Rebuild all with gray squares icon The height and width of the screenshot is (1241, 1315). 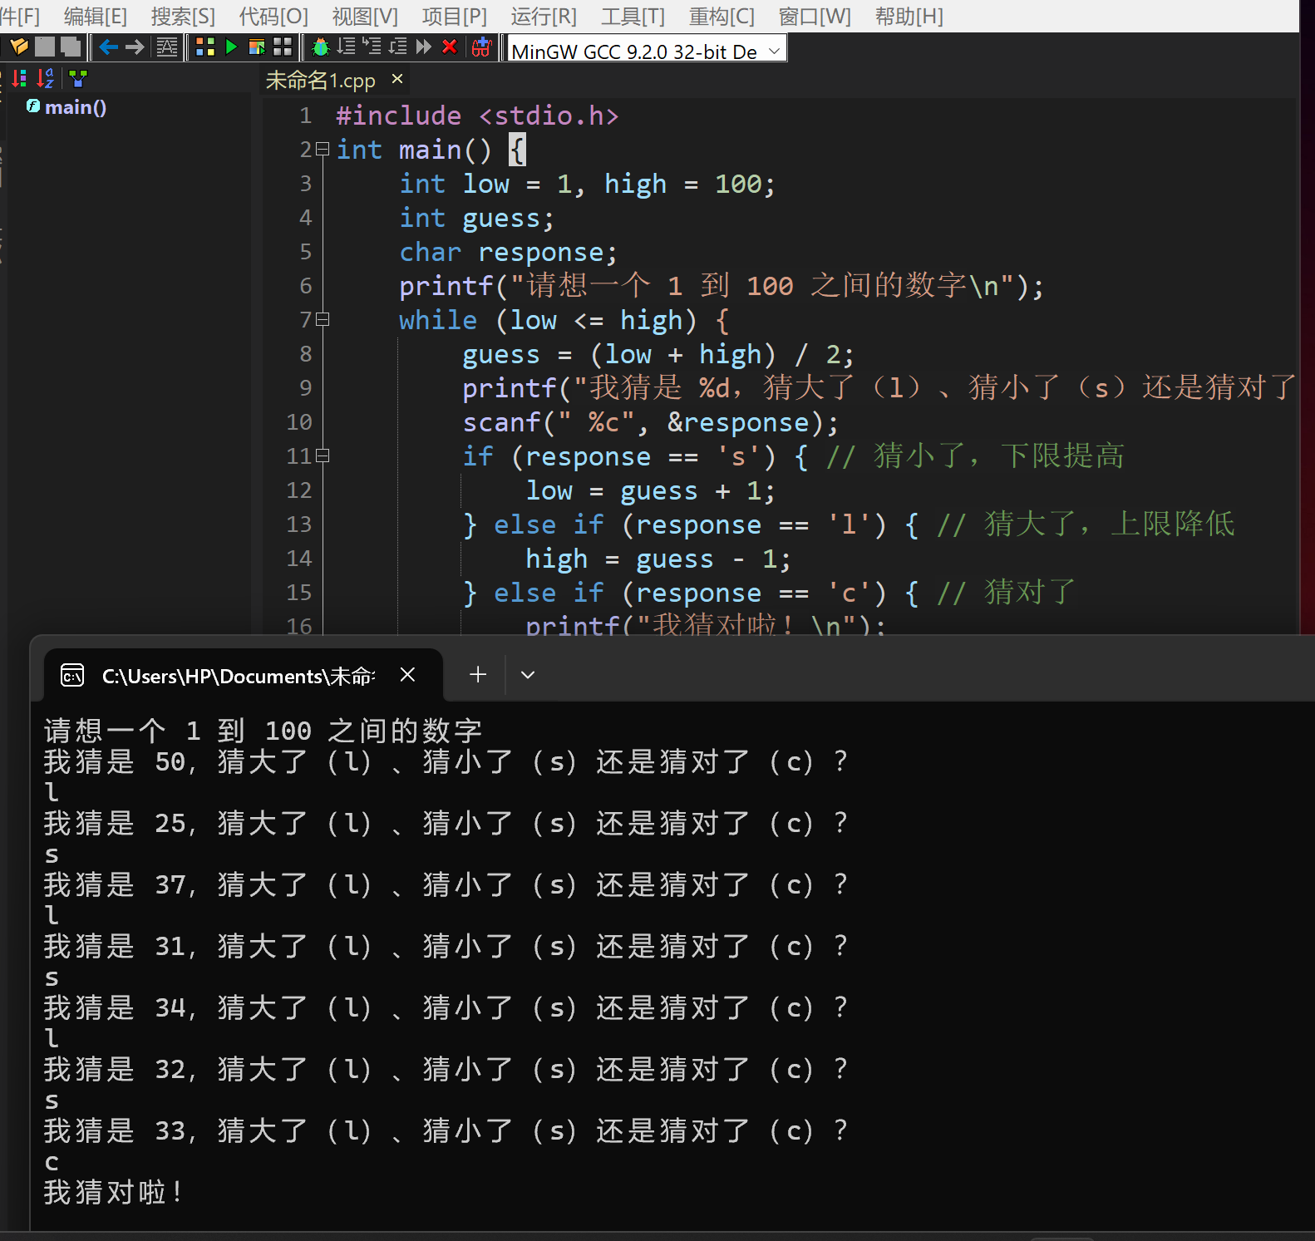(x=283, y=47)
